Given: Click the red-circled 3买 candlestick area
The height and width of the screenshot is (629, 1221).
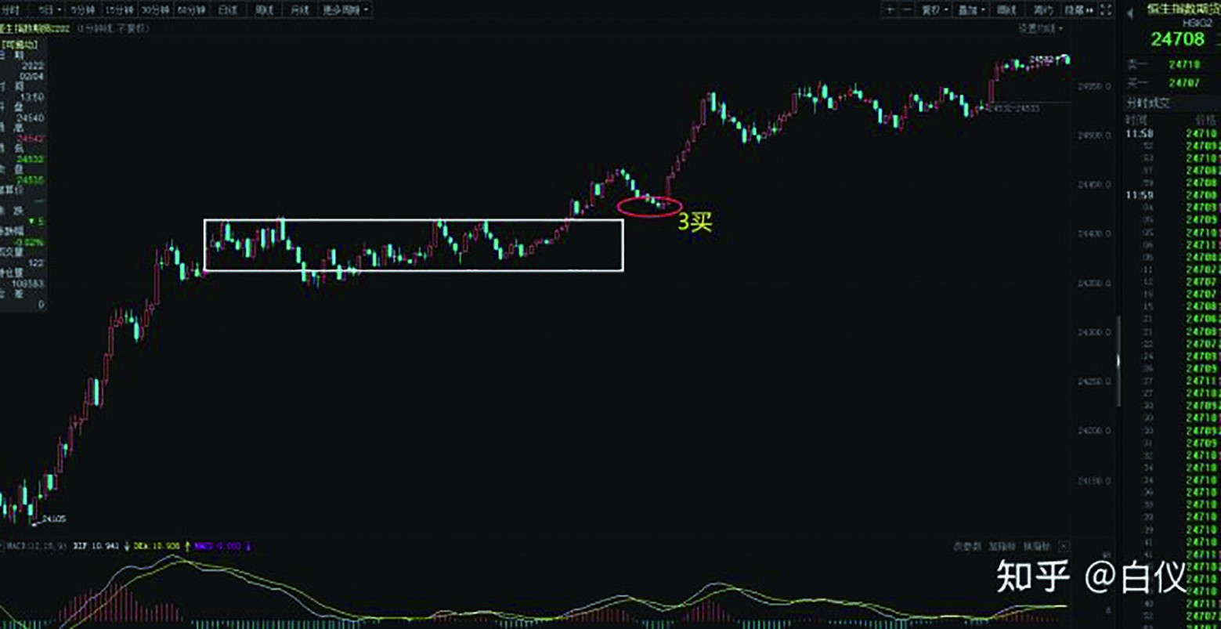Looking at the screenshot, I should point(649,206).
